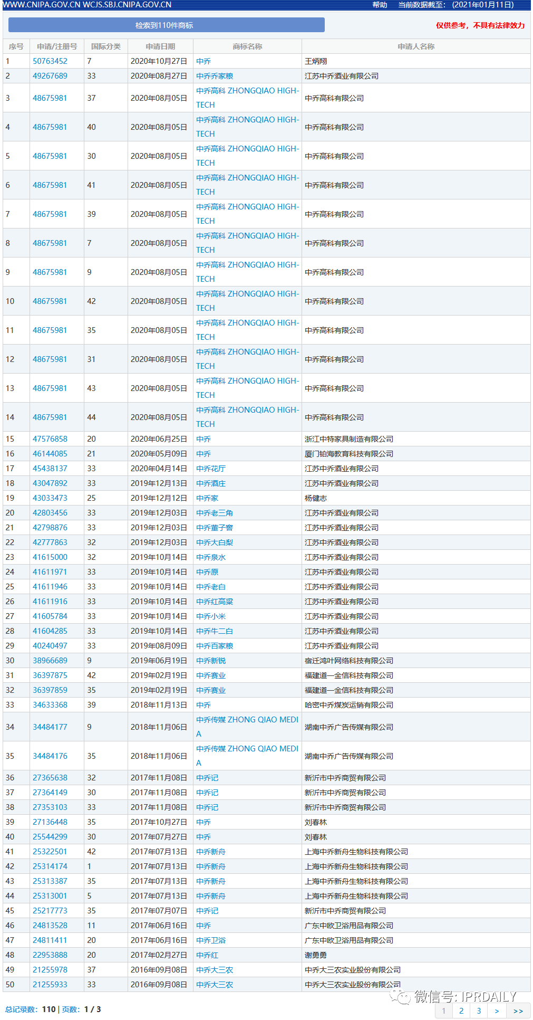Open 48675981 in the class 44 row
Screen dimensions: 533x1020
(x=50, y=417)
